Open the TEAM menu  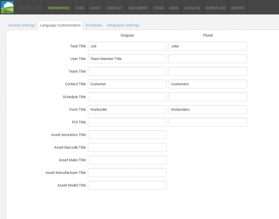158,8
